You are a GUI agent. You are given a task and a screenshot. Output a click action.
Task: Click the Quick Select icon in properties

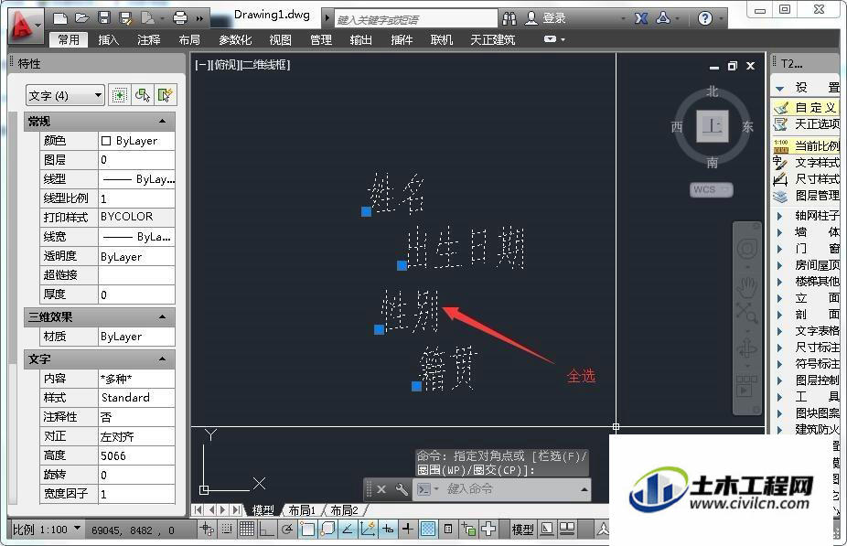pyautogui.click(x=165, y=96)
